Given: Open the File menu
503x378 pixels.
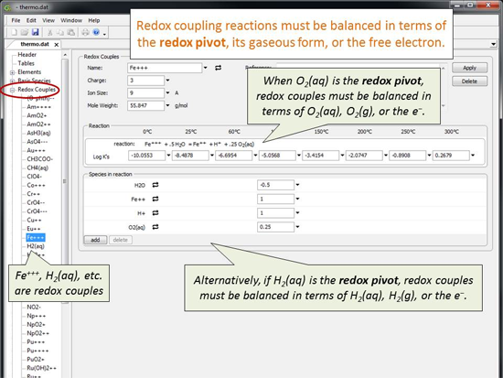Looking at the screenshot, I should coord(16,20).
